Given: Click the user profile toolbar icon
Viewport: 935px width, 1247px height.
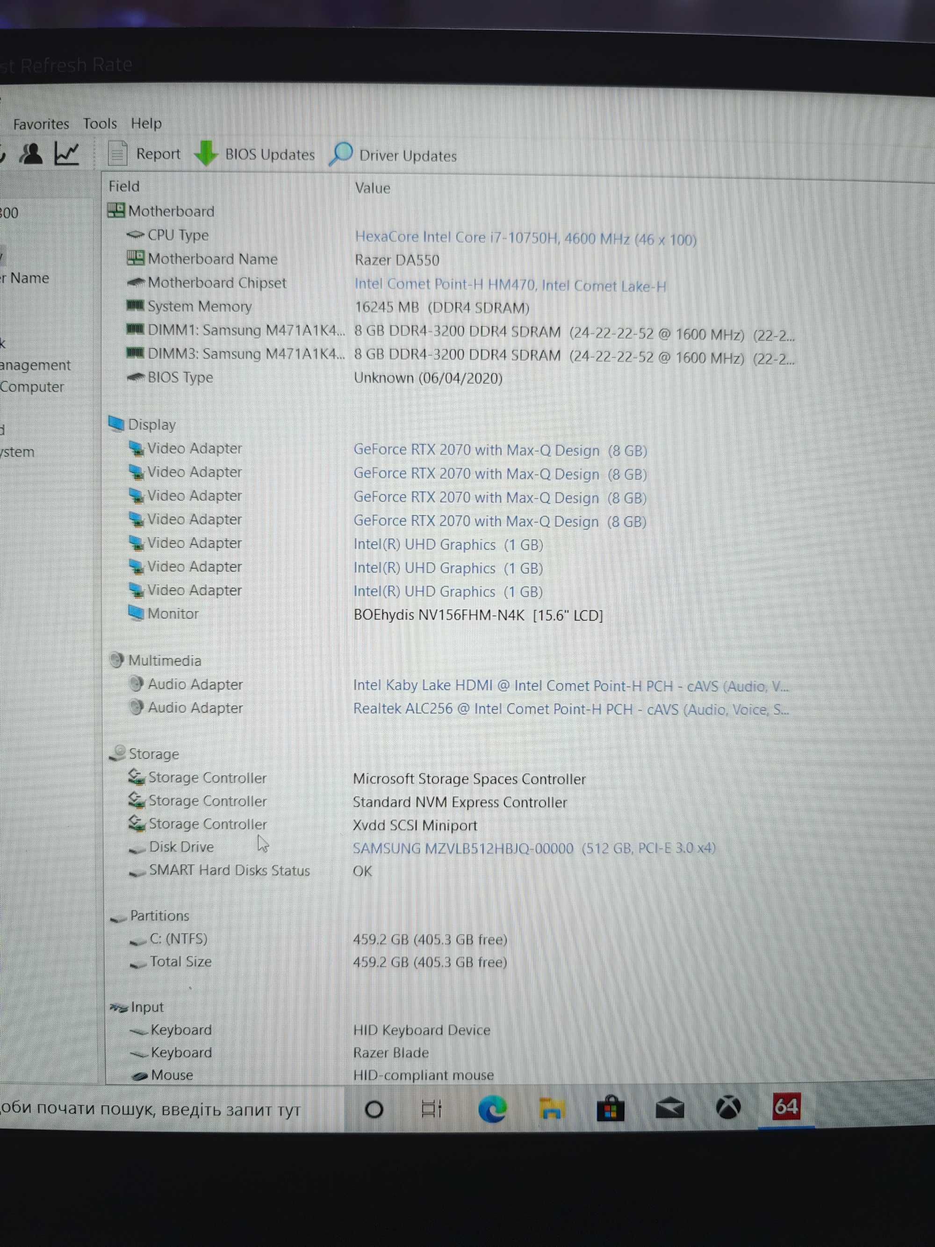Looking at the screenshot, I should point(30,153).
